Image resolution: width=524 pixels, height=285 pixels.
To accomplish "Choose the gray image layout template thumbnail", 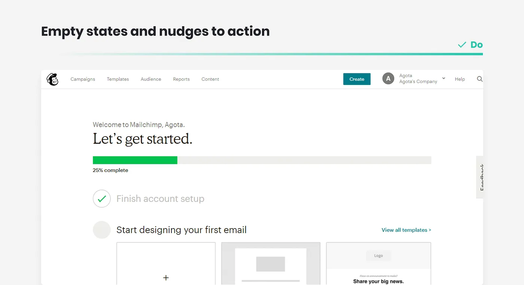I will (x=271, y=264).
